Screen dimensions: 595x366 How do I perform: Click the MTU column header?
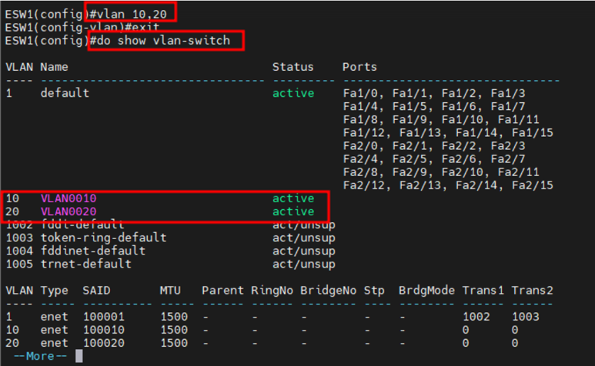click(x=170, y=290)
